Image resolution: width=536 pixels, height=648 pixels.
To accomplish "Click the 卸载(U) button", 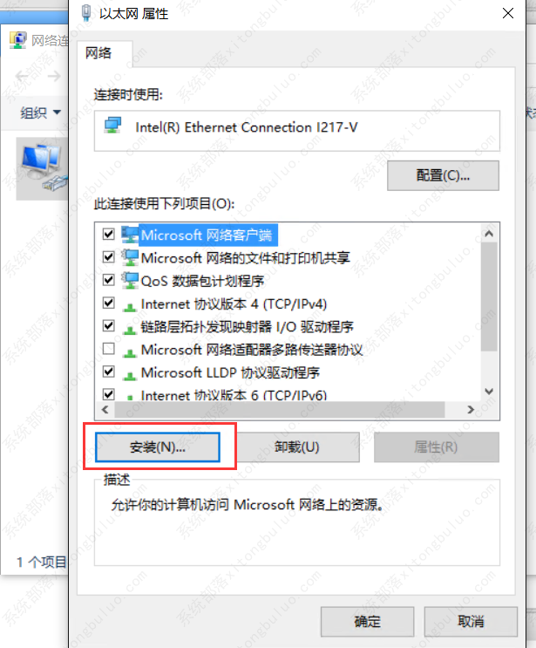I will [x=297, y=447].
